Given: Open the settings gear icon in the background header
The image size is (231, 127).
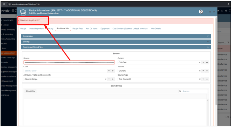Looking at the screenshot, I should point(226,11).
